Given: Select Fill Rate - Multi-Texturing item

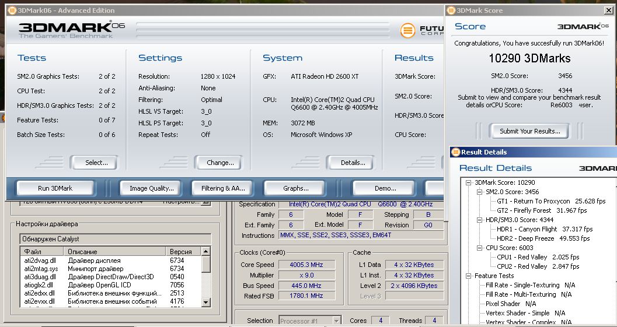Looking at the screenshot, I should [528, 294].
